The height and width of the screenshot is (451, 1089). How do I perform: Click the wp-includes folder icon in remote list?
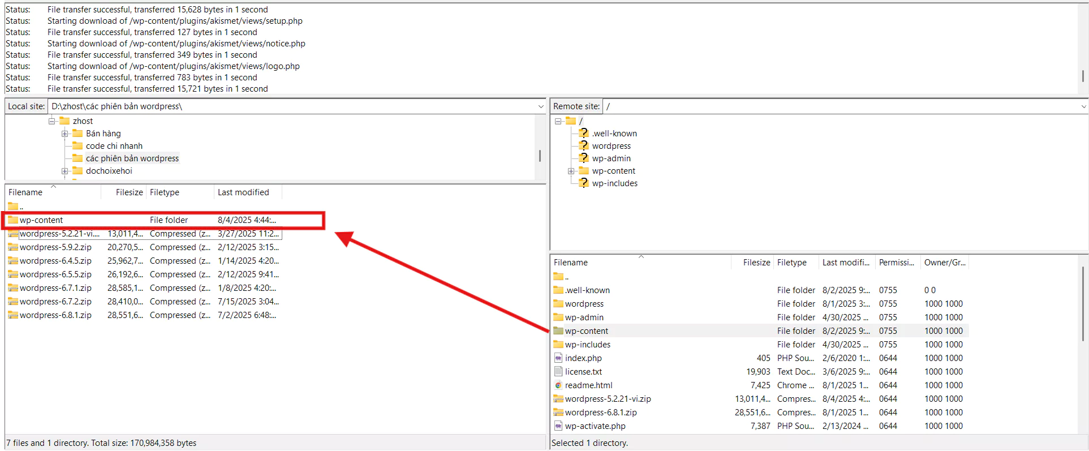coord(558,345)
